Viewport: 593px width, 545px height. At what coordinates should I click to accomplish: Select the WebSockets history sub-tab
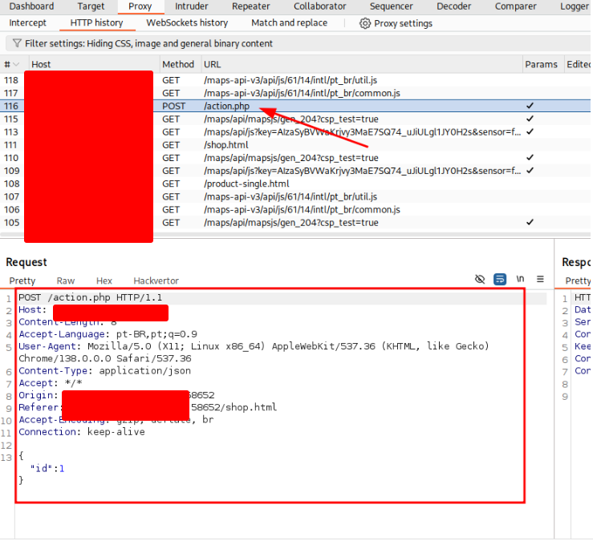[187, 23]
